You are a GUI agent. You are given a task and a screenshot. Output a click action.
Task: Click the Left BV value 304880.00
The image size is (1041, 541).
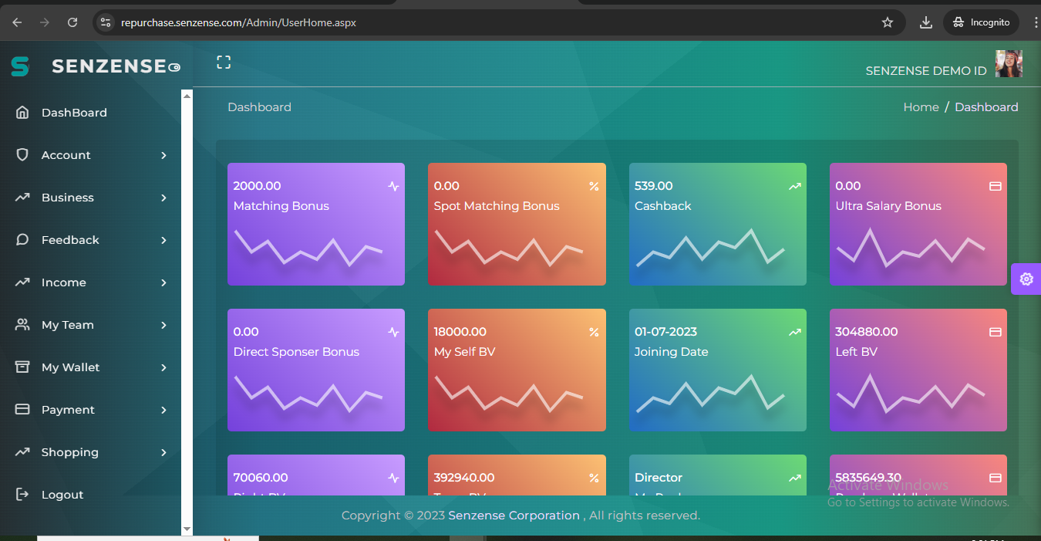coord(867,332)
